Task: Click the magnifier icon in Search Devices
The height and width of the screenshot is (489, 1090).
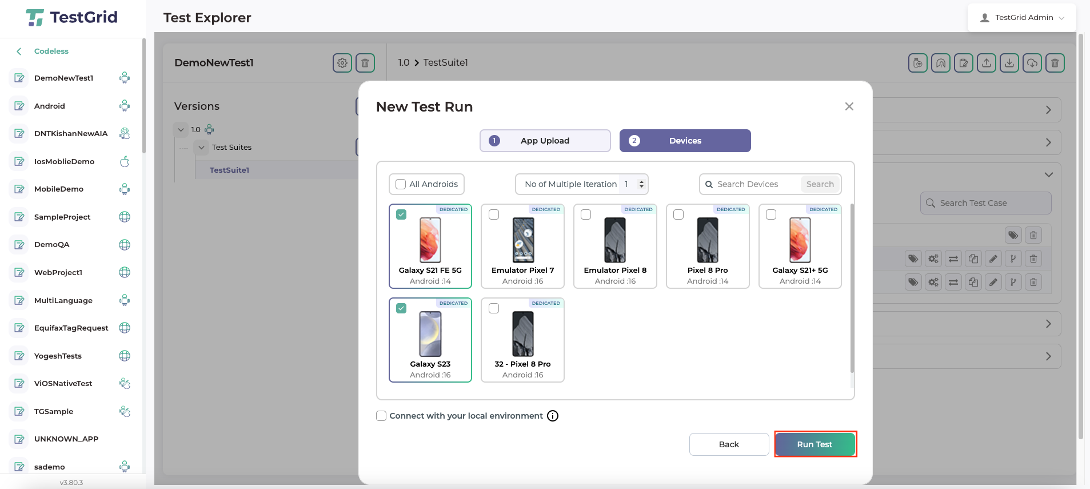Action: pos(709,184)
